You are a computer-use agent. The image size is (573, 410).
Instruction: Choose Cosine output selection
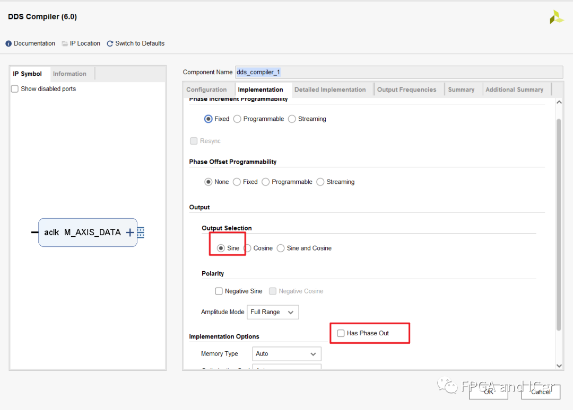click(x=248, y=248)
